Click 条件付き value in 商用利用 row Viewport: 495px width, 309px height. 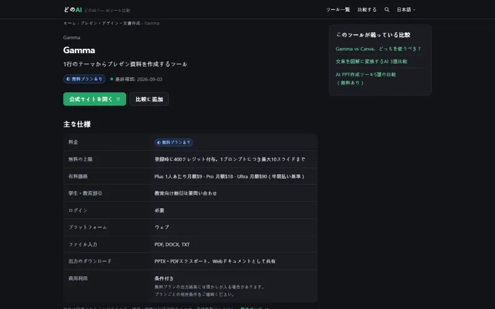[x=164, y=279]
